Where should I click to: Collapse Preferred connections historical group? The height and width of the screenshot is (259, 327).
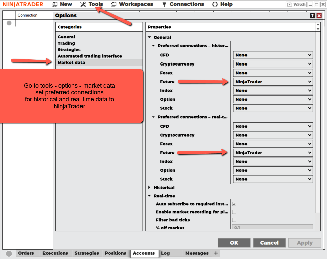point(153,46)
